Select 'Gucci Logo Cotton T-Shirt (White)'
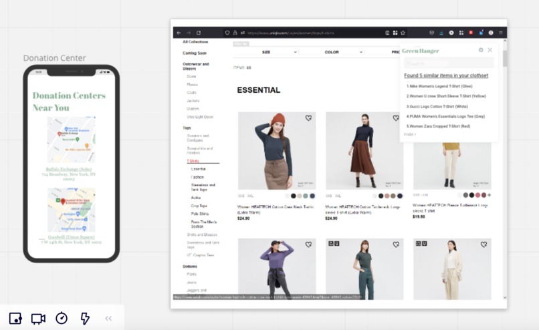Screen dimensions: 539x330 click(437, 106)
